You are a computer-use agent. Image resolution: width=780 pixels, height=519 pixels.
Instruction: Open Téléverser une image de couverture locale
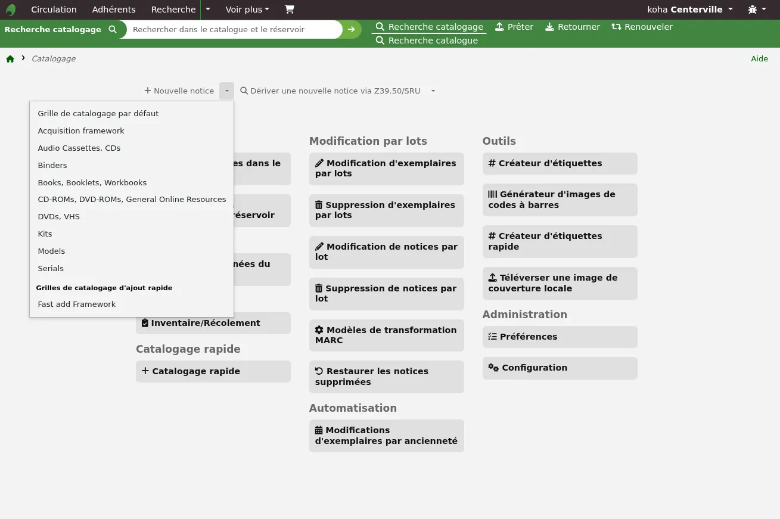560,283
